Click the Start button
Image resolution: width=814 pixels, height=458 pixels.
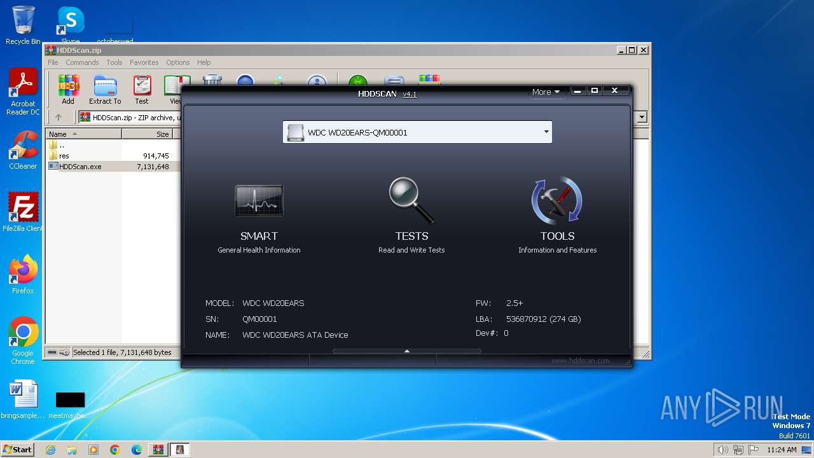coord(17,450)
